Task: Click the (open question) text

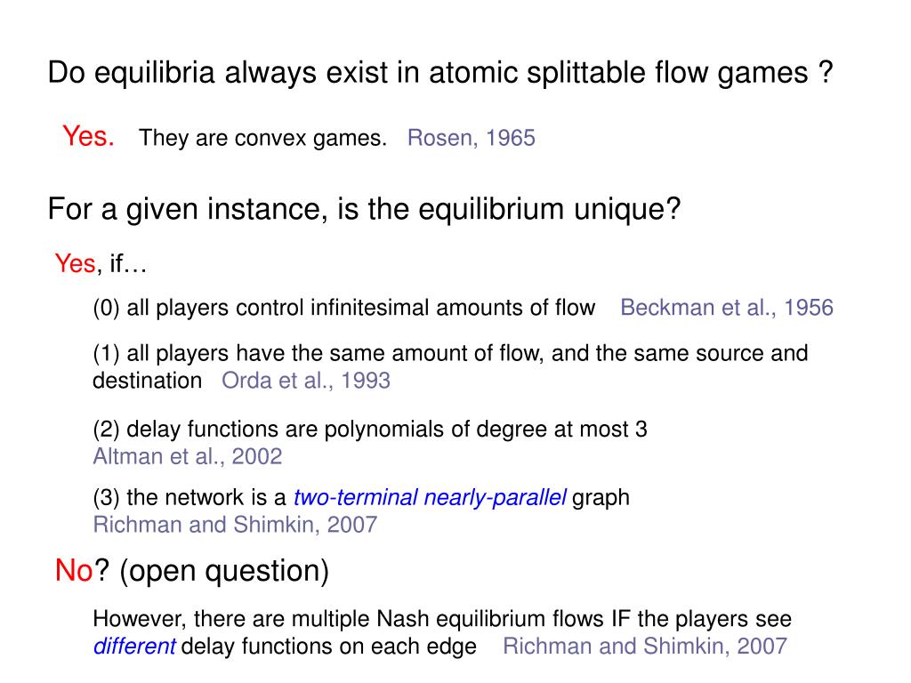Action: click(224, 571)
